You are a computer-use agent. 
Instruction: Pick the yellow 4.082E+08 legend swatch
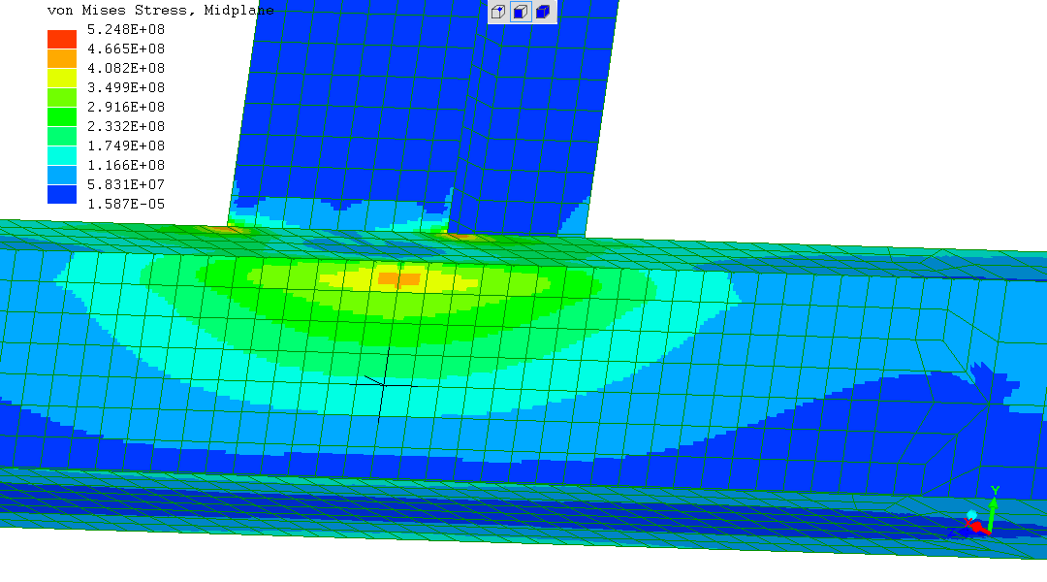[x=62, y=78]
